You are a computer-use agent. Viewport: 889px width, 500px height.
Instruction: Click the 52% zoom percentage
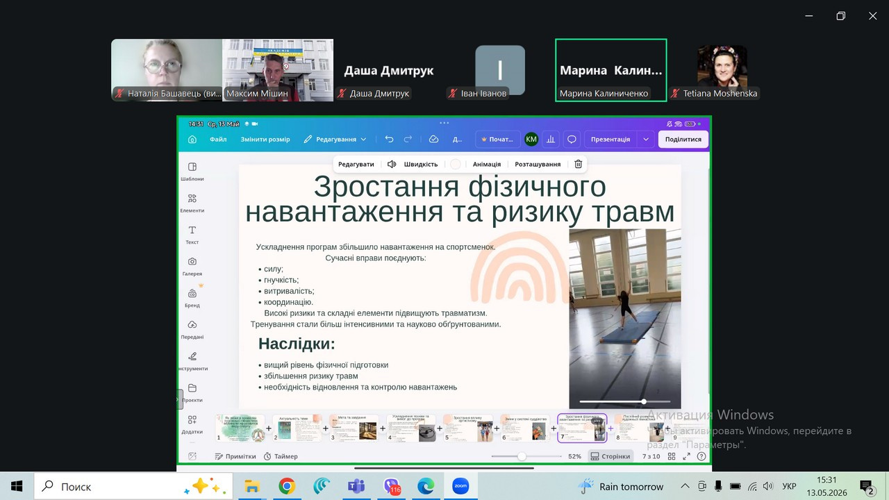(574, 456)
